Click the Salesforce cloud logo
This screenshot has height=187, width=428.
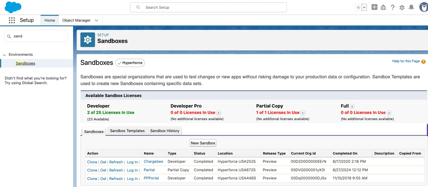(x=13, y=7)
